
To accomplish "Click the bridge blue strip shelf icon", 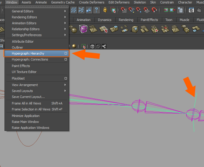I will click(124, 29).
